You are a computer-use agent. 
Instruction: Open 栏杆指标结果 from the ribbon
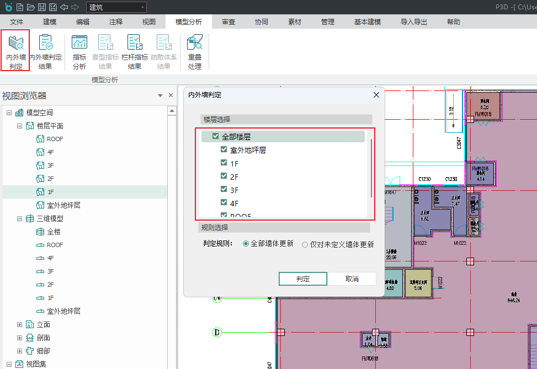point(135,51)
